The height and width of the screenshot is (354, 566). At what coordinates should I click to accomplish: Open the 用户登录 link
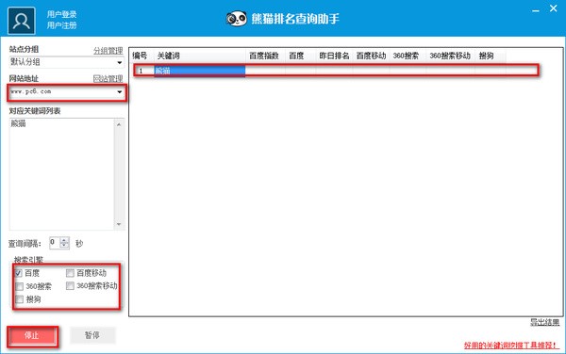pyautogui.click(x=61, y=14)
